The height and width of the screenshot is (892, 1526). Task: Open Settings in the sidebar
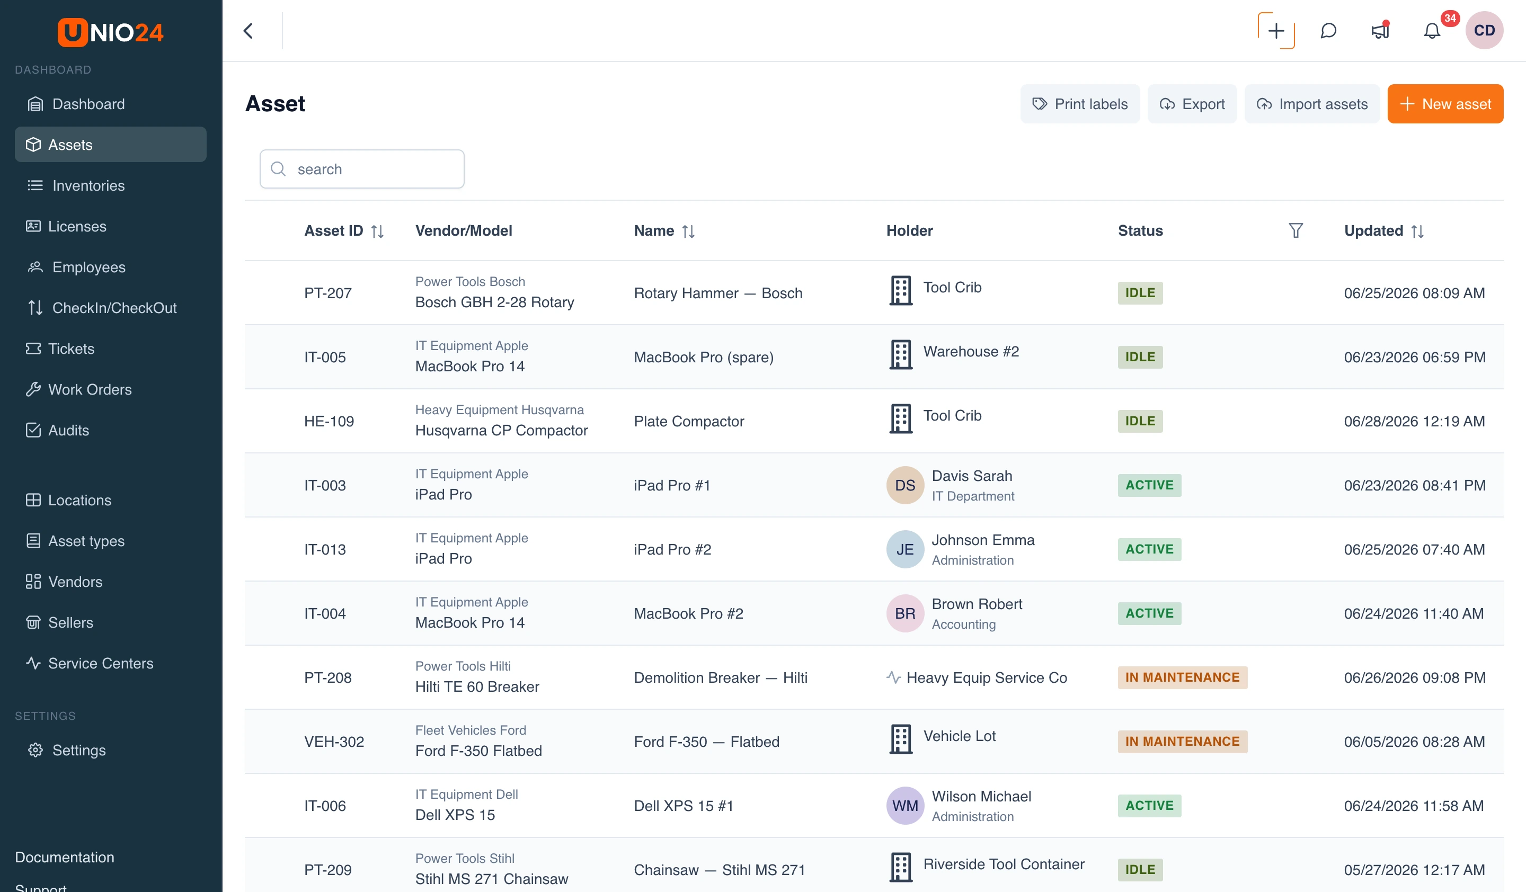coord(110,751)
